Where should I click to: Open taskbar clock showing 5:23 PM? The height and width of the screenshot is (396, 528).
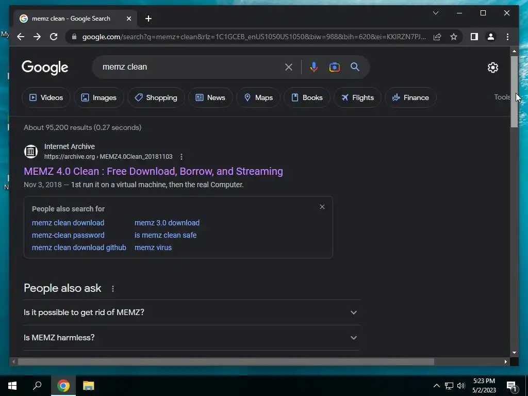484,386
